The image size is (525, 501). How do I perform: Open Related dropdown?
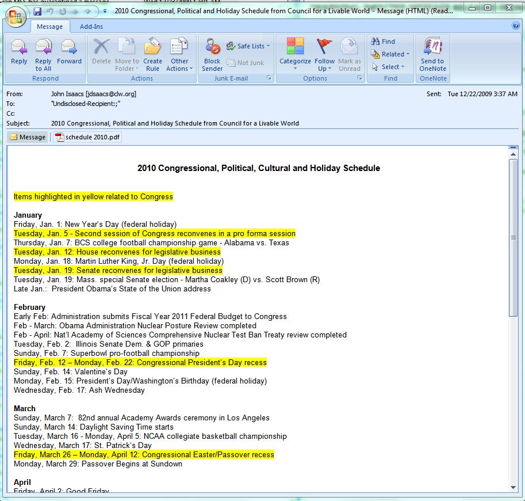390,54
